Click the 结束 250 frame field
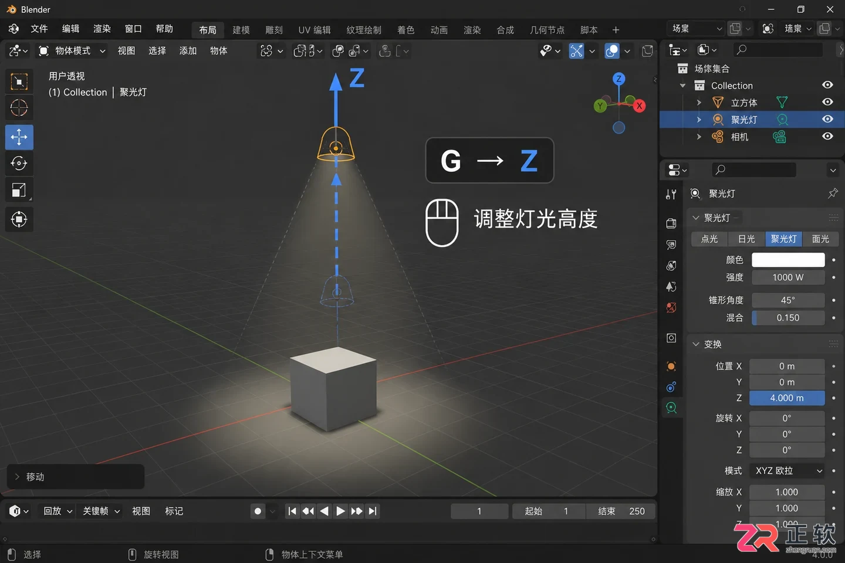Viewport: 845px width, 563px height. [621, 511]
